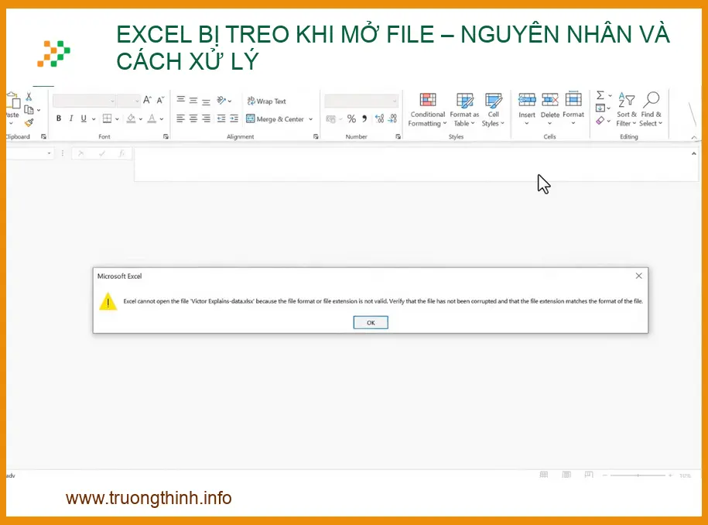
Task: Open Conditional Formatting menu
Action: [x=427, y=110]
